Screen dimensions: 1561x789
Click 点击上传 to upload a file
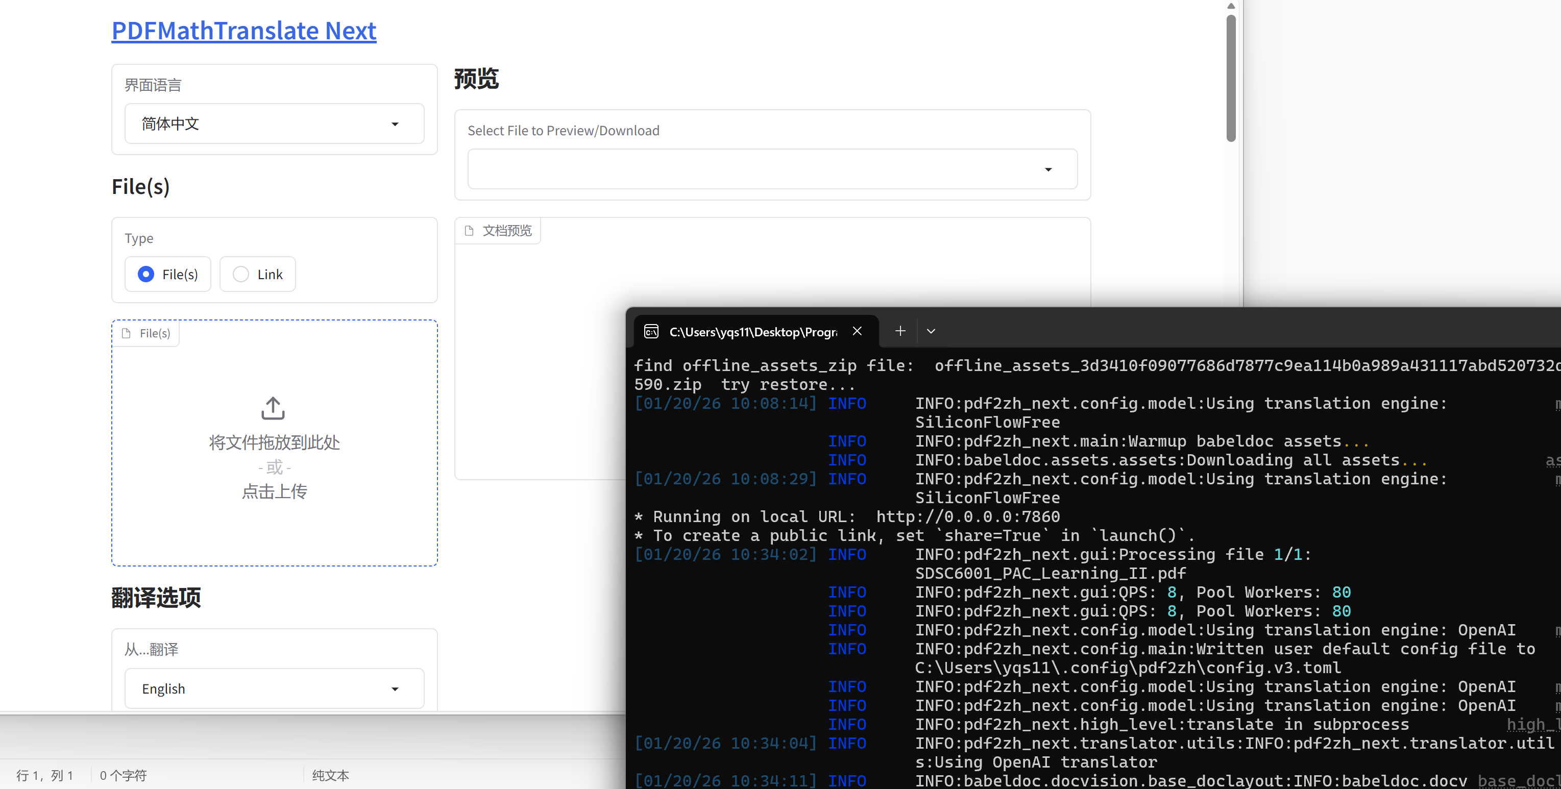[x=274, y=491]
